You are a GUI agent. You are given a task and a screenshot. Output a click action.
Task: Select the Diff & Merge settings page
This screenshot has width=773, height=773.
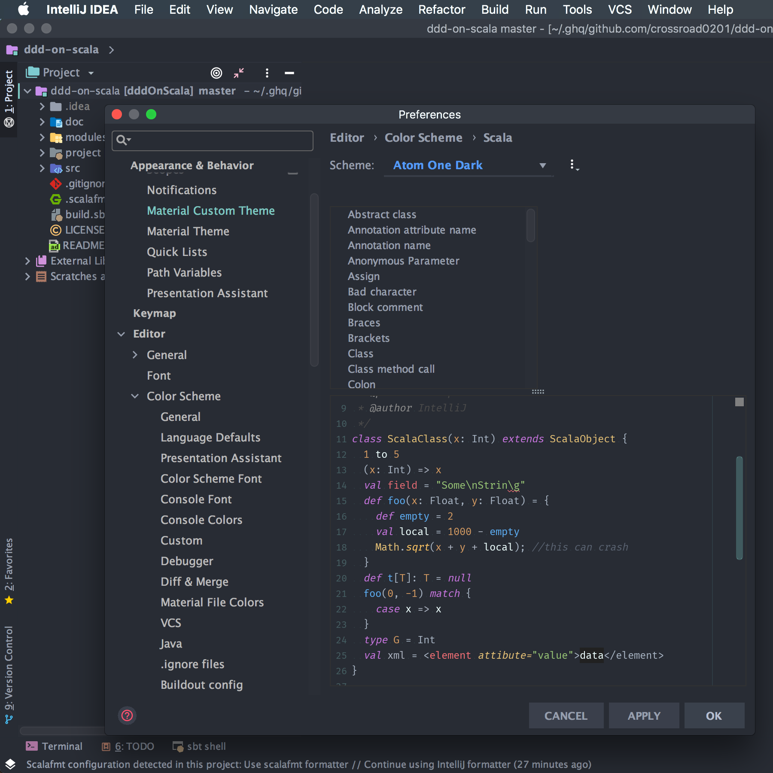point(195,582)
